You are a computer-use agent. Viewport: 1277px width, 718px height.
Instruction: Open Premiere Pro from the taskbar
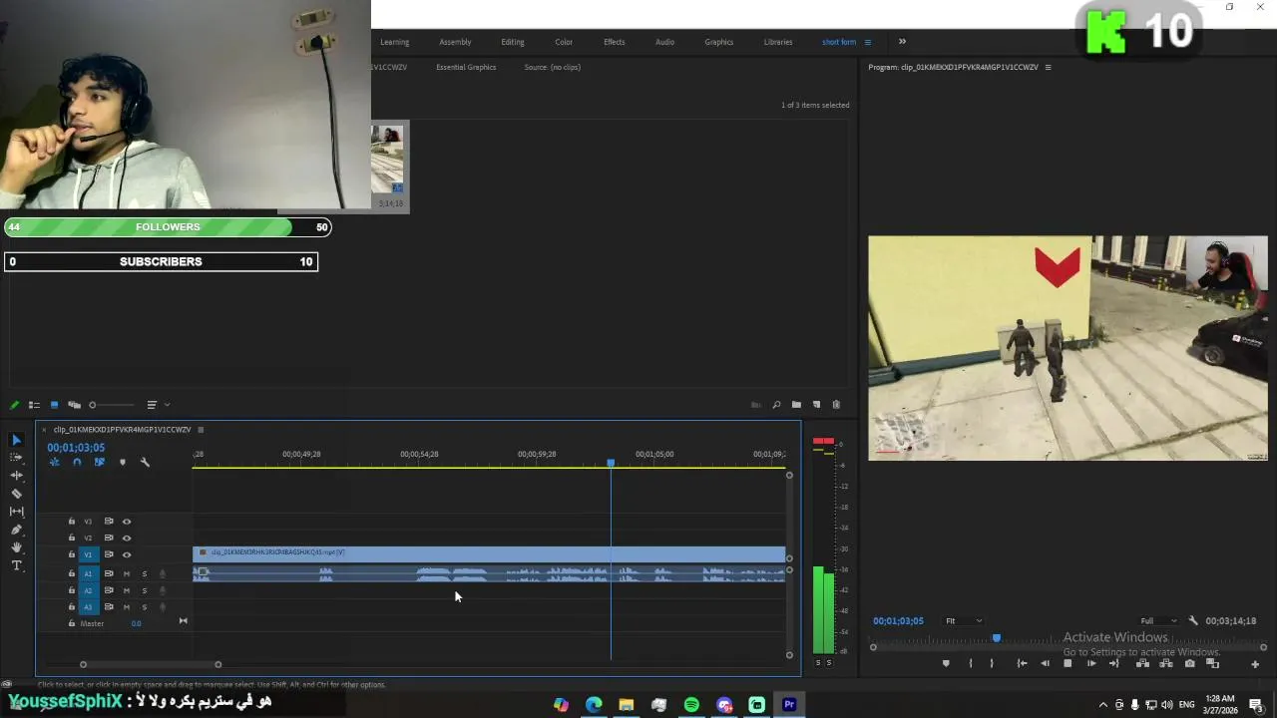pyautogui.click(x=789, y=704)
